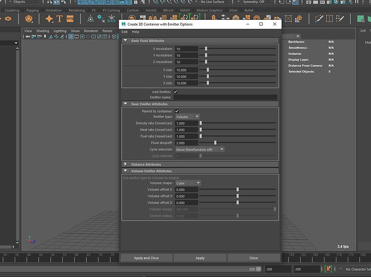Click the lock selection icon in status line
Viewport: 371px width, 277px height.
click(x=135, y=2)
